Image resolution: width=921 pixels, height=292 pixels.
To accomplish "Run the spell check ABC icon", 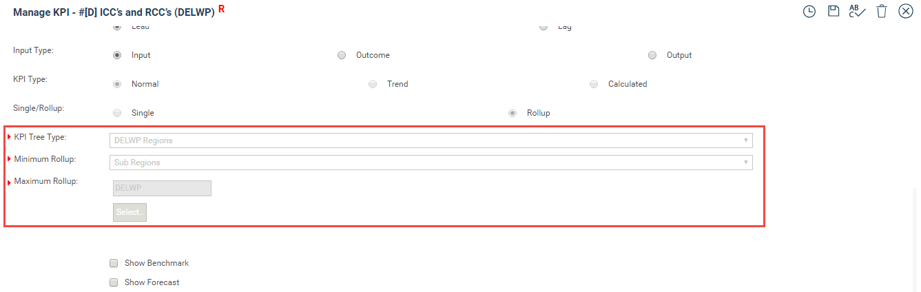I will click(x=857, y=11).
